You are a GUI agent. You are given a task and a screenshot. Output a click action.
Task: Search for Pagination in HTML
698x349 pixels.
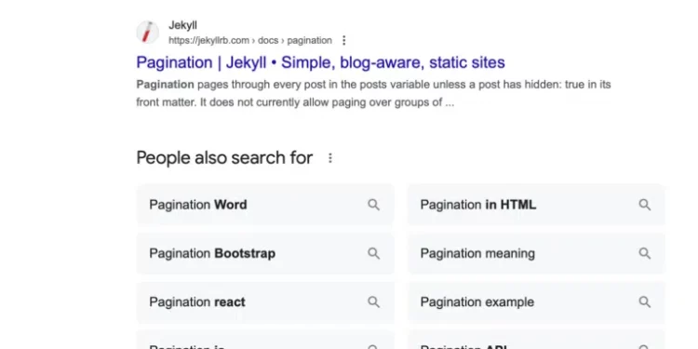(536, 205)
